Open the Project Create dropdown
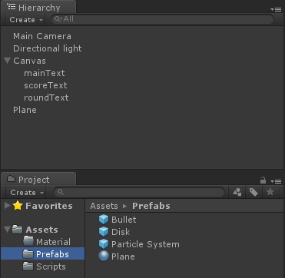Viewport: 285px width, 278px height. coord(27,192)
